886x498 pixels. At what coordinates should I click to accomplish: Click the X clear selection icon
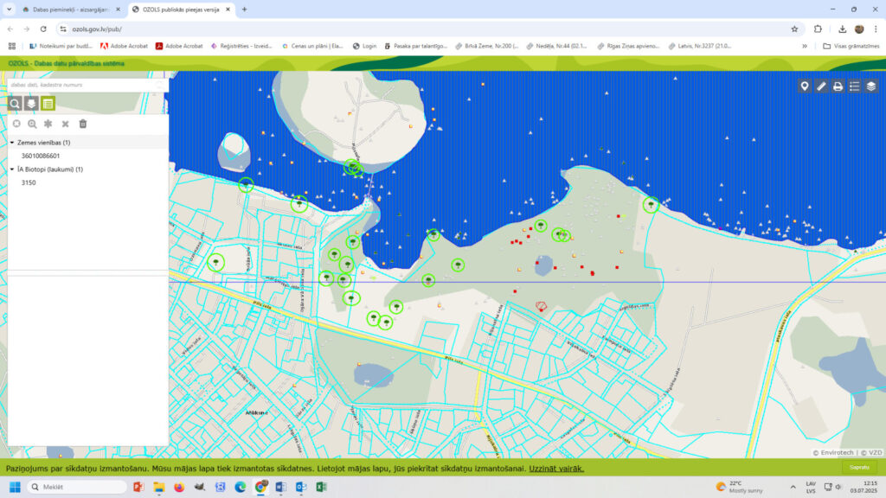(66, 124)
